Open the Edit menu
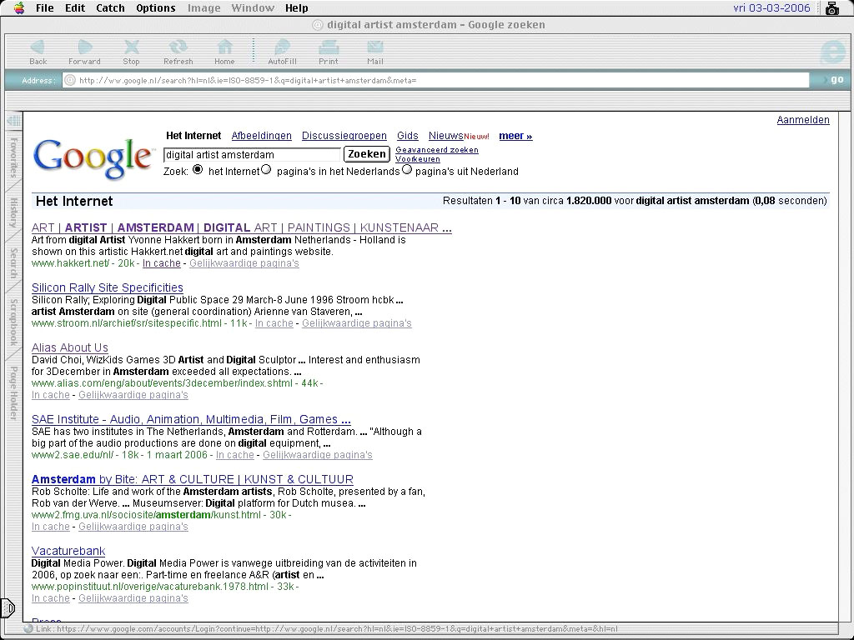 [x=75, y=7]
